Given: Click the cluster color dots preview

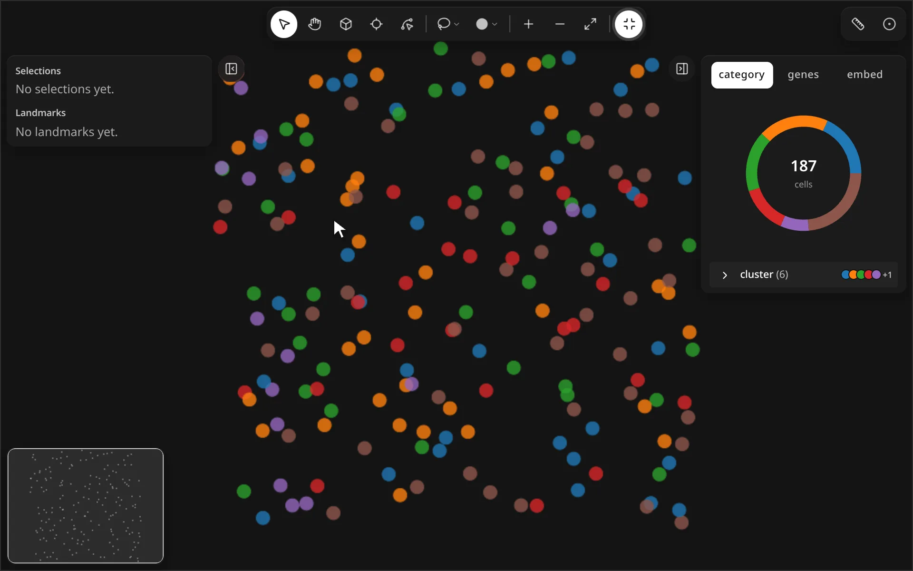Looking at the screenshot, I should 861,275.
